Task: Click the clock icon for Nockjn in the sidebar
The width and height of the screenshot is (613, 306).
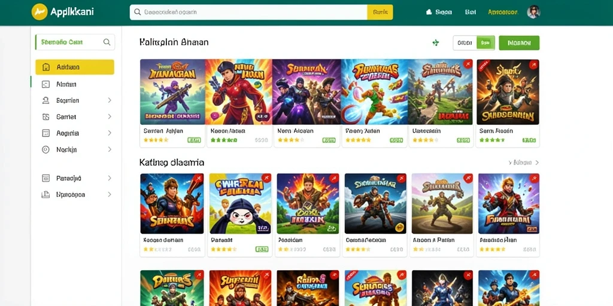Action: pyautogui.click(x=45, y=149)
